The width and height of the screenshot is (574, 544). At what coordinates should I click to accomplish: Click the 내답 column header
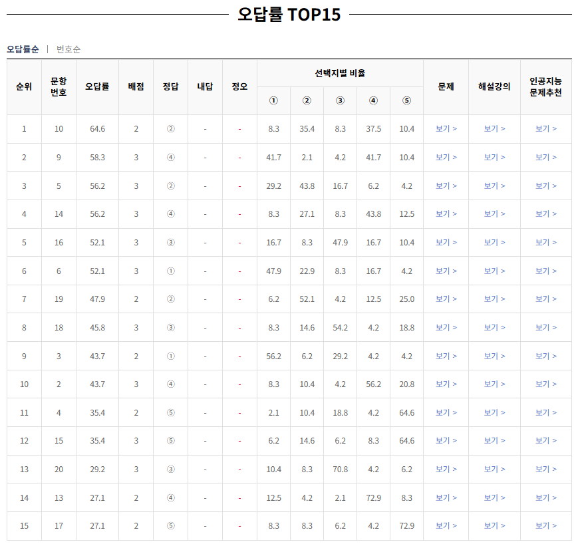(x=205, y=86)
